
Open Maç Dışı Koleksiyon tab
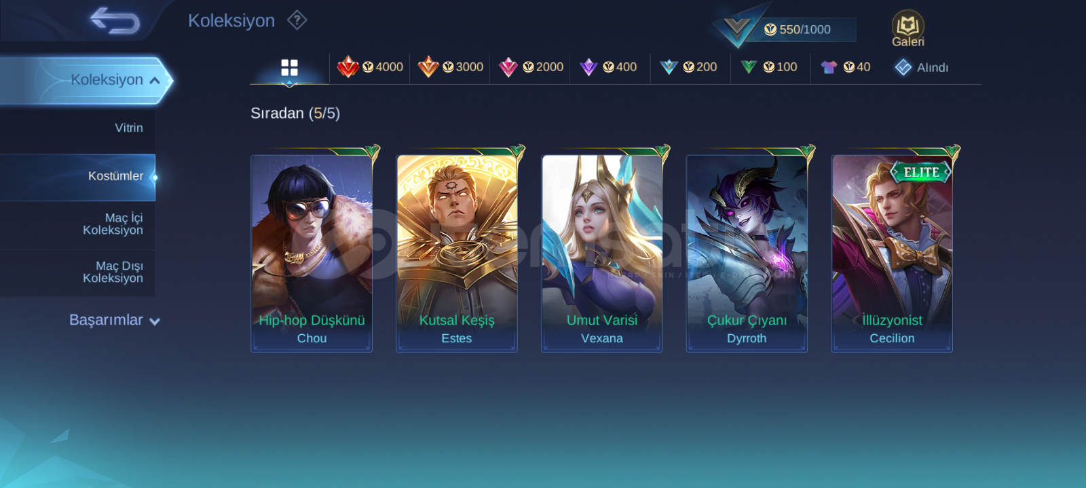point(77,272)
